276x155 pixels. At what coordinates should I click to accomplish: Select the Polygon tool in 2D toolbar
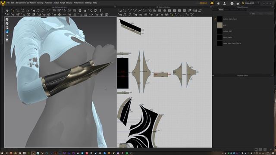pos(155,11)
